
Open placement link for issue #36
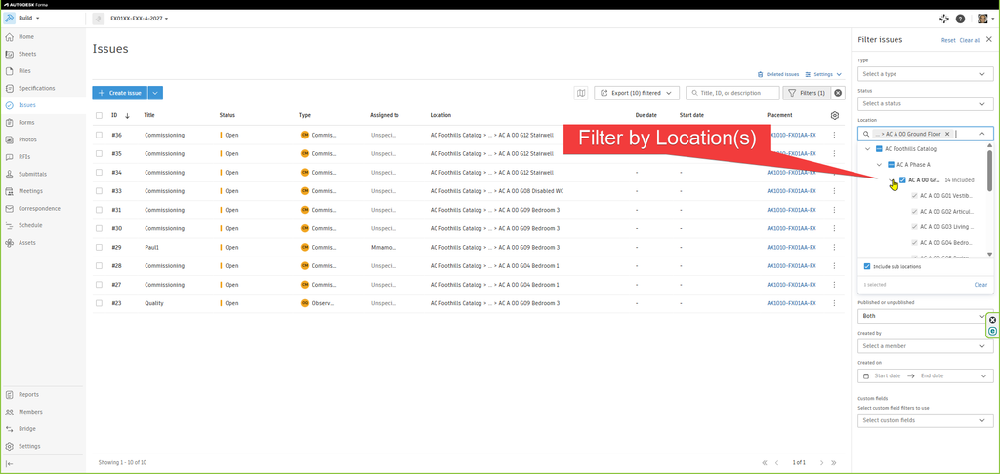click(x=791, y=135)
